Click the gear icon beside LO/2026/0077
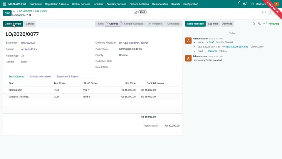The height and width of the screenshot is (159, 282). tap(30, 15)
